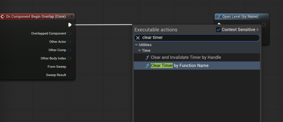283x122 pixels.
Task: Collapse the Utilities category
Action: click(136, 45)
